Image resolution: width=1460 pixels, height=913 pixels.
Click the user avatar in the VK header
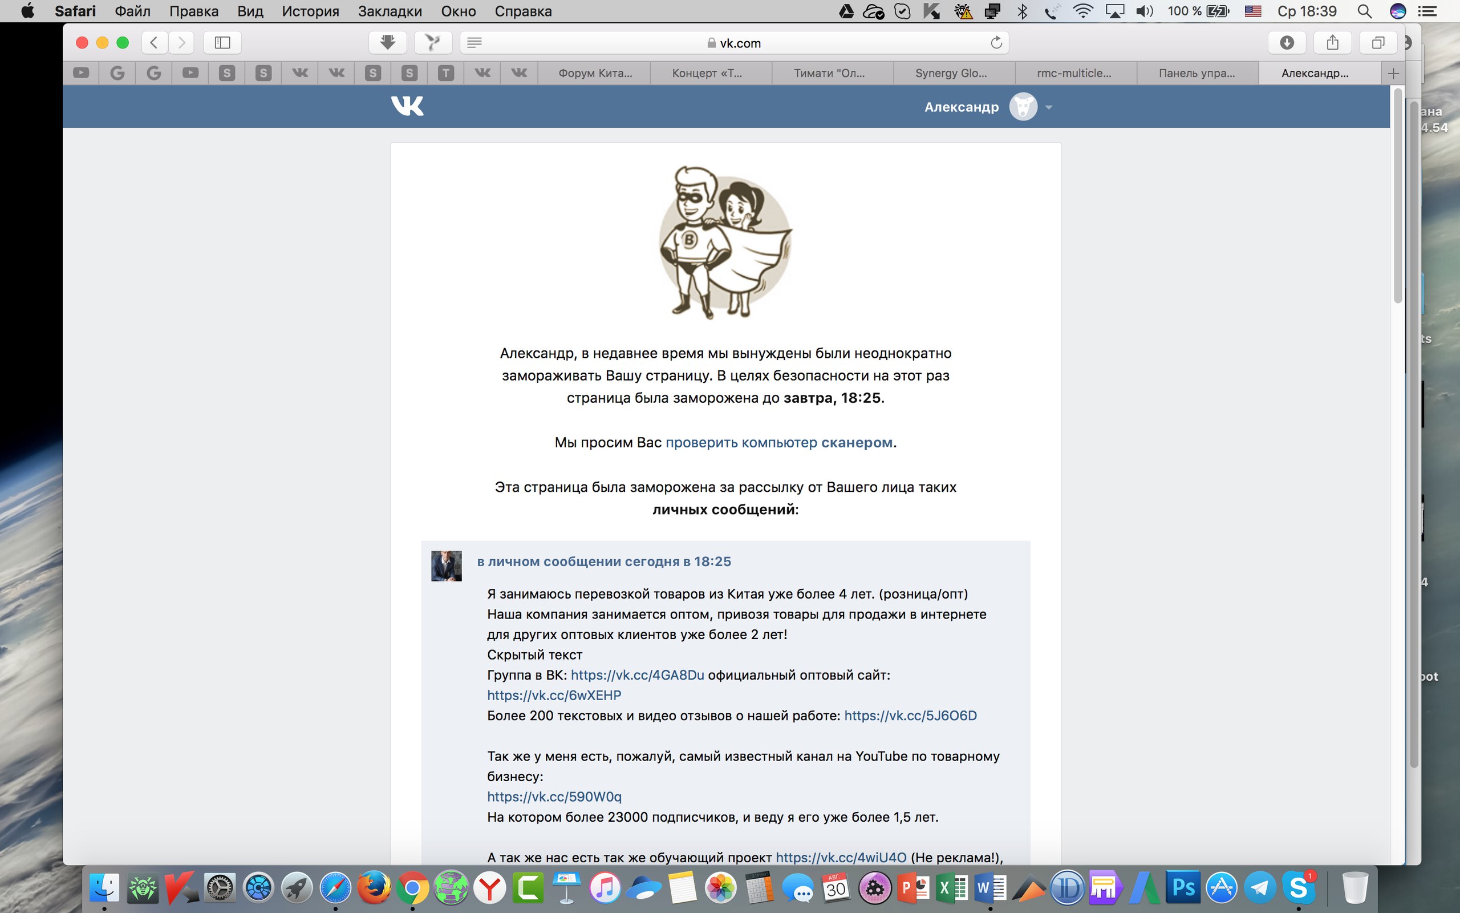1023,107
